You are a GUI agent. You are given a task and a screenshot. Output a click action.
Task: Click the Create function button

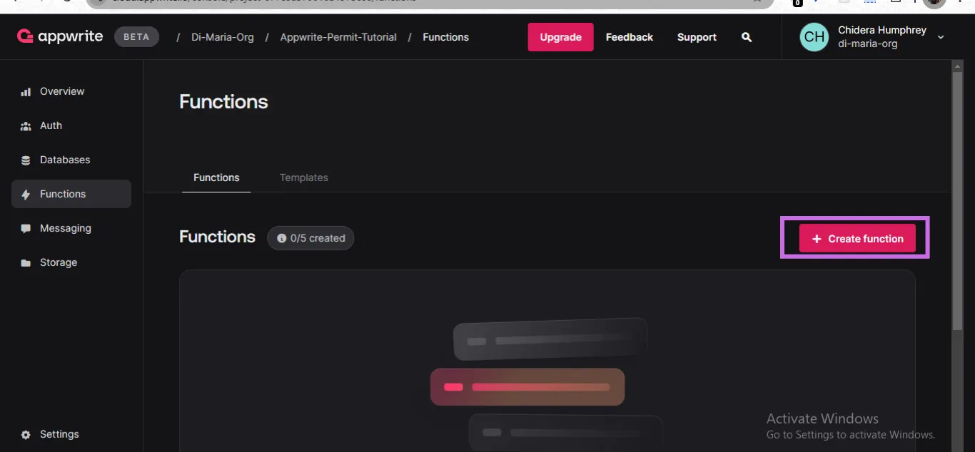(x=857, y=239)
